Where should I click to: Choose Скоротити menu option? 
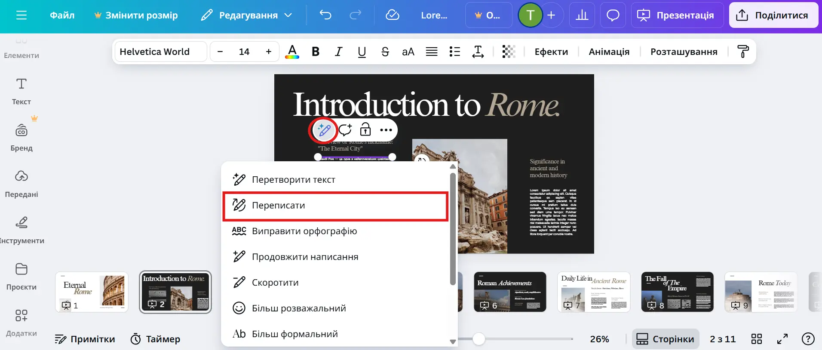click(x=275, y=283)
